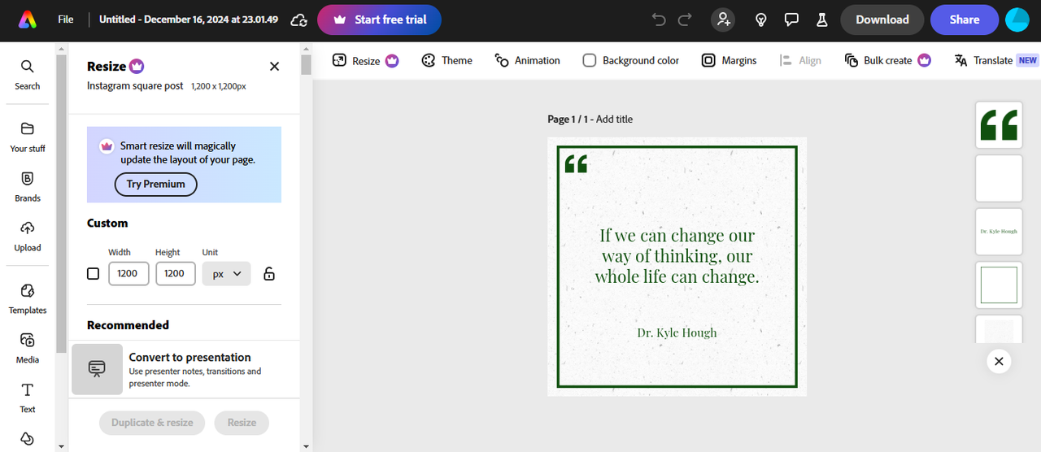The height and width of the screenshot is (452, 1041).
Task: Edit the Width field
Action: point(128,274)
